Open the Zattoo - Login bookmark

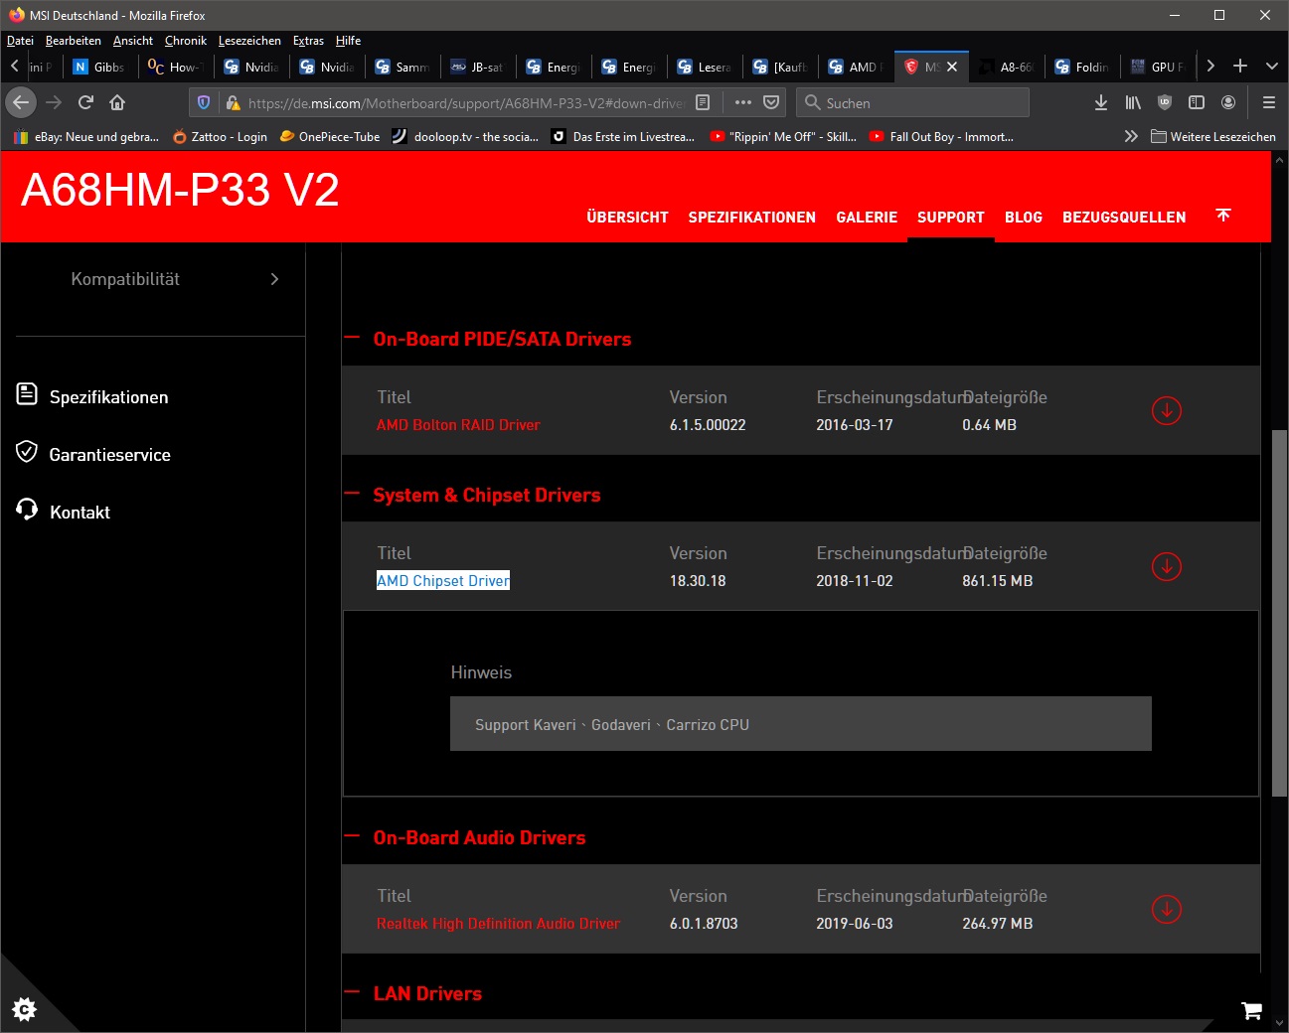(220, 136)
